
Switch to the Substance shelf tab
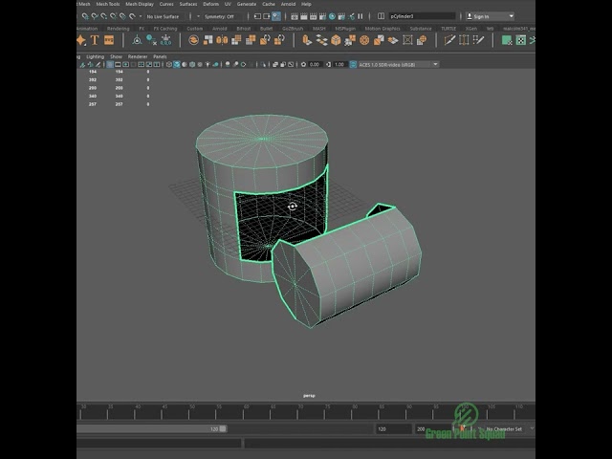tap(421, 29)
